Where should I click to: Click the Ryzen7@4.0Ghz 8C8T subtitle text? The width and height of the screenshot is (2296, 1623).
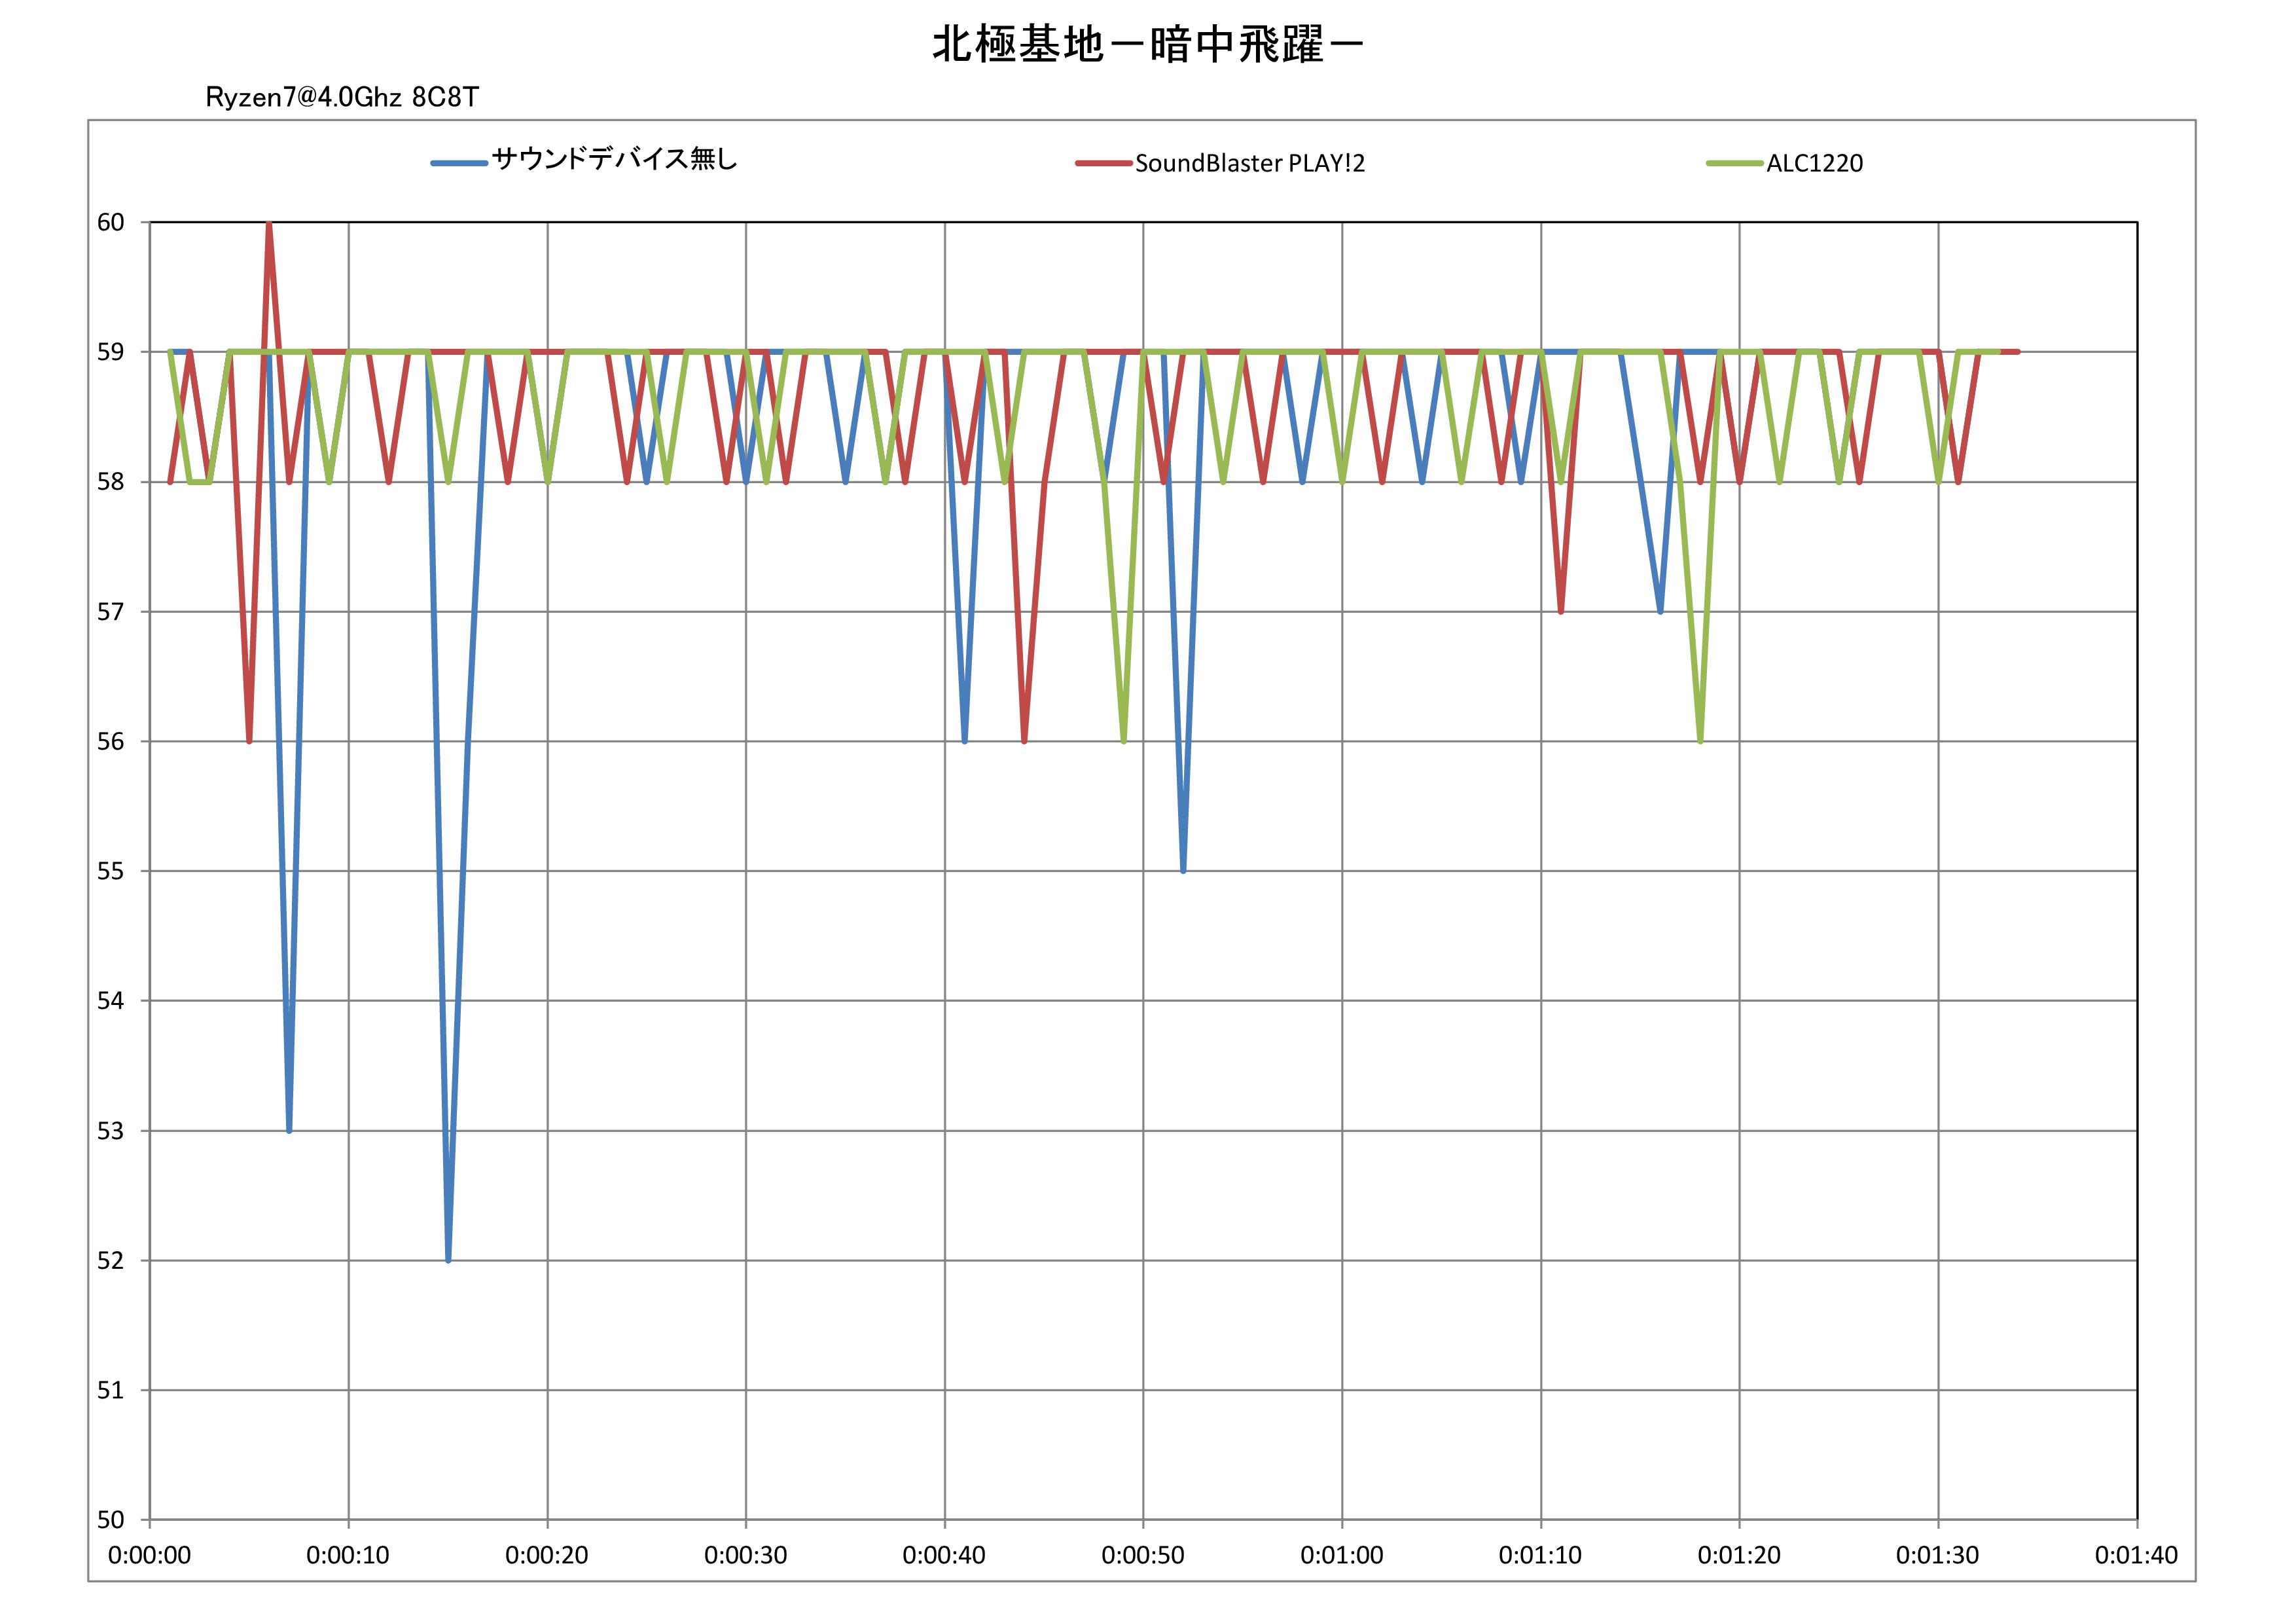pos(342,97)
